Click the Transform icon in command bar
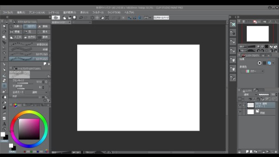 (x=107, y=17)
